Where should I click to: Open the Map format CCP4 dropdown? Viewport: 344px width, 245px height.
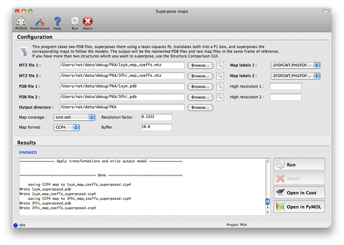point(67,128)
